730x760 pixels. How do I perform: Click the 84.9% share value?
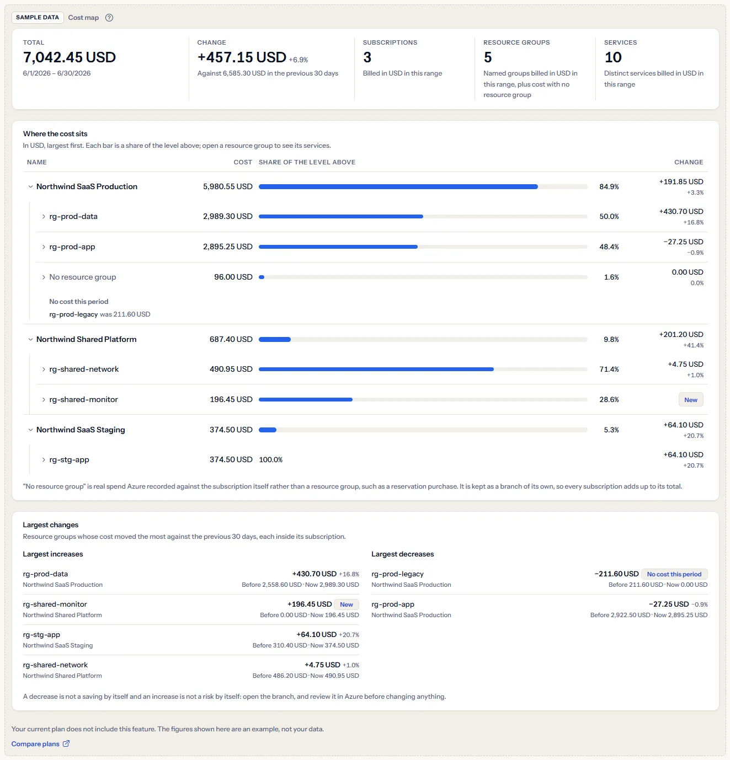click(x=609, y=187)
